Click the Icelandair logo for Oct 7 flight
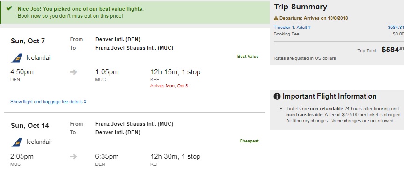Viewport: 404px width, 177px height. coord(17,58)
